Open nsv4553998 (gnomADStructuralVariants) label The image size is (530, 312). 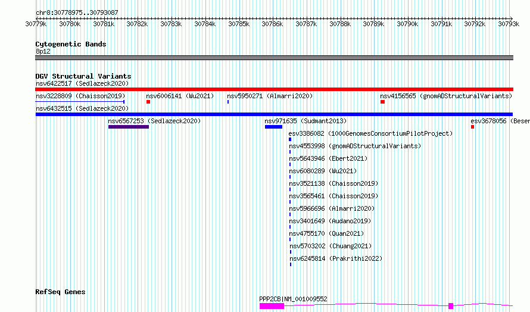click(355, 146)
